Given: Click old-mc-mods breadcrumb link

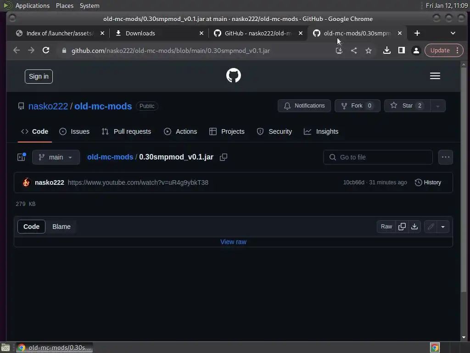Looking at the screenshot, I should 110,157.
